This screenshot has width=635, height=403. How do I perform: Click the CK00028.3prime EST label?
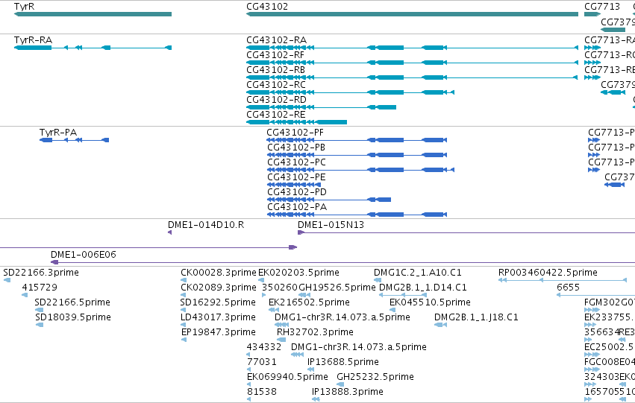click(219, 273)
